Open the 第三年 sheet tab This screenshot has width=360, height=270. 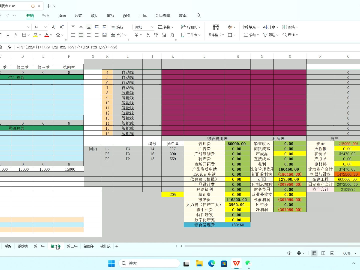click(x=72, y=246)
